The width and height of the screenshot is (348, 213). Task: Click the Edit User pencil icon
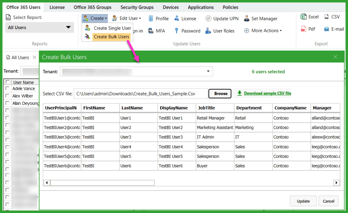point(115,18)
